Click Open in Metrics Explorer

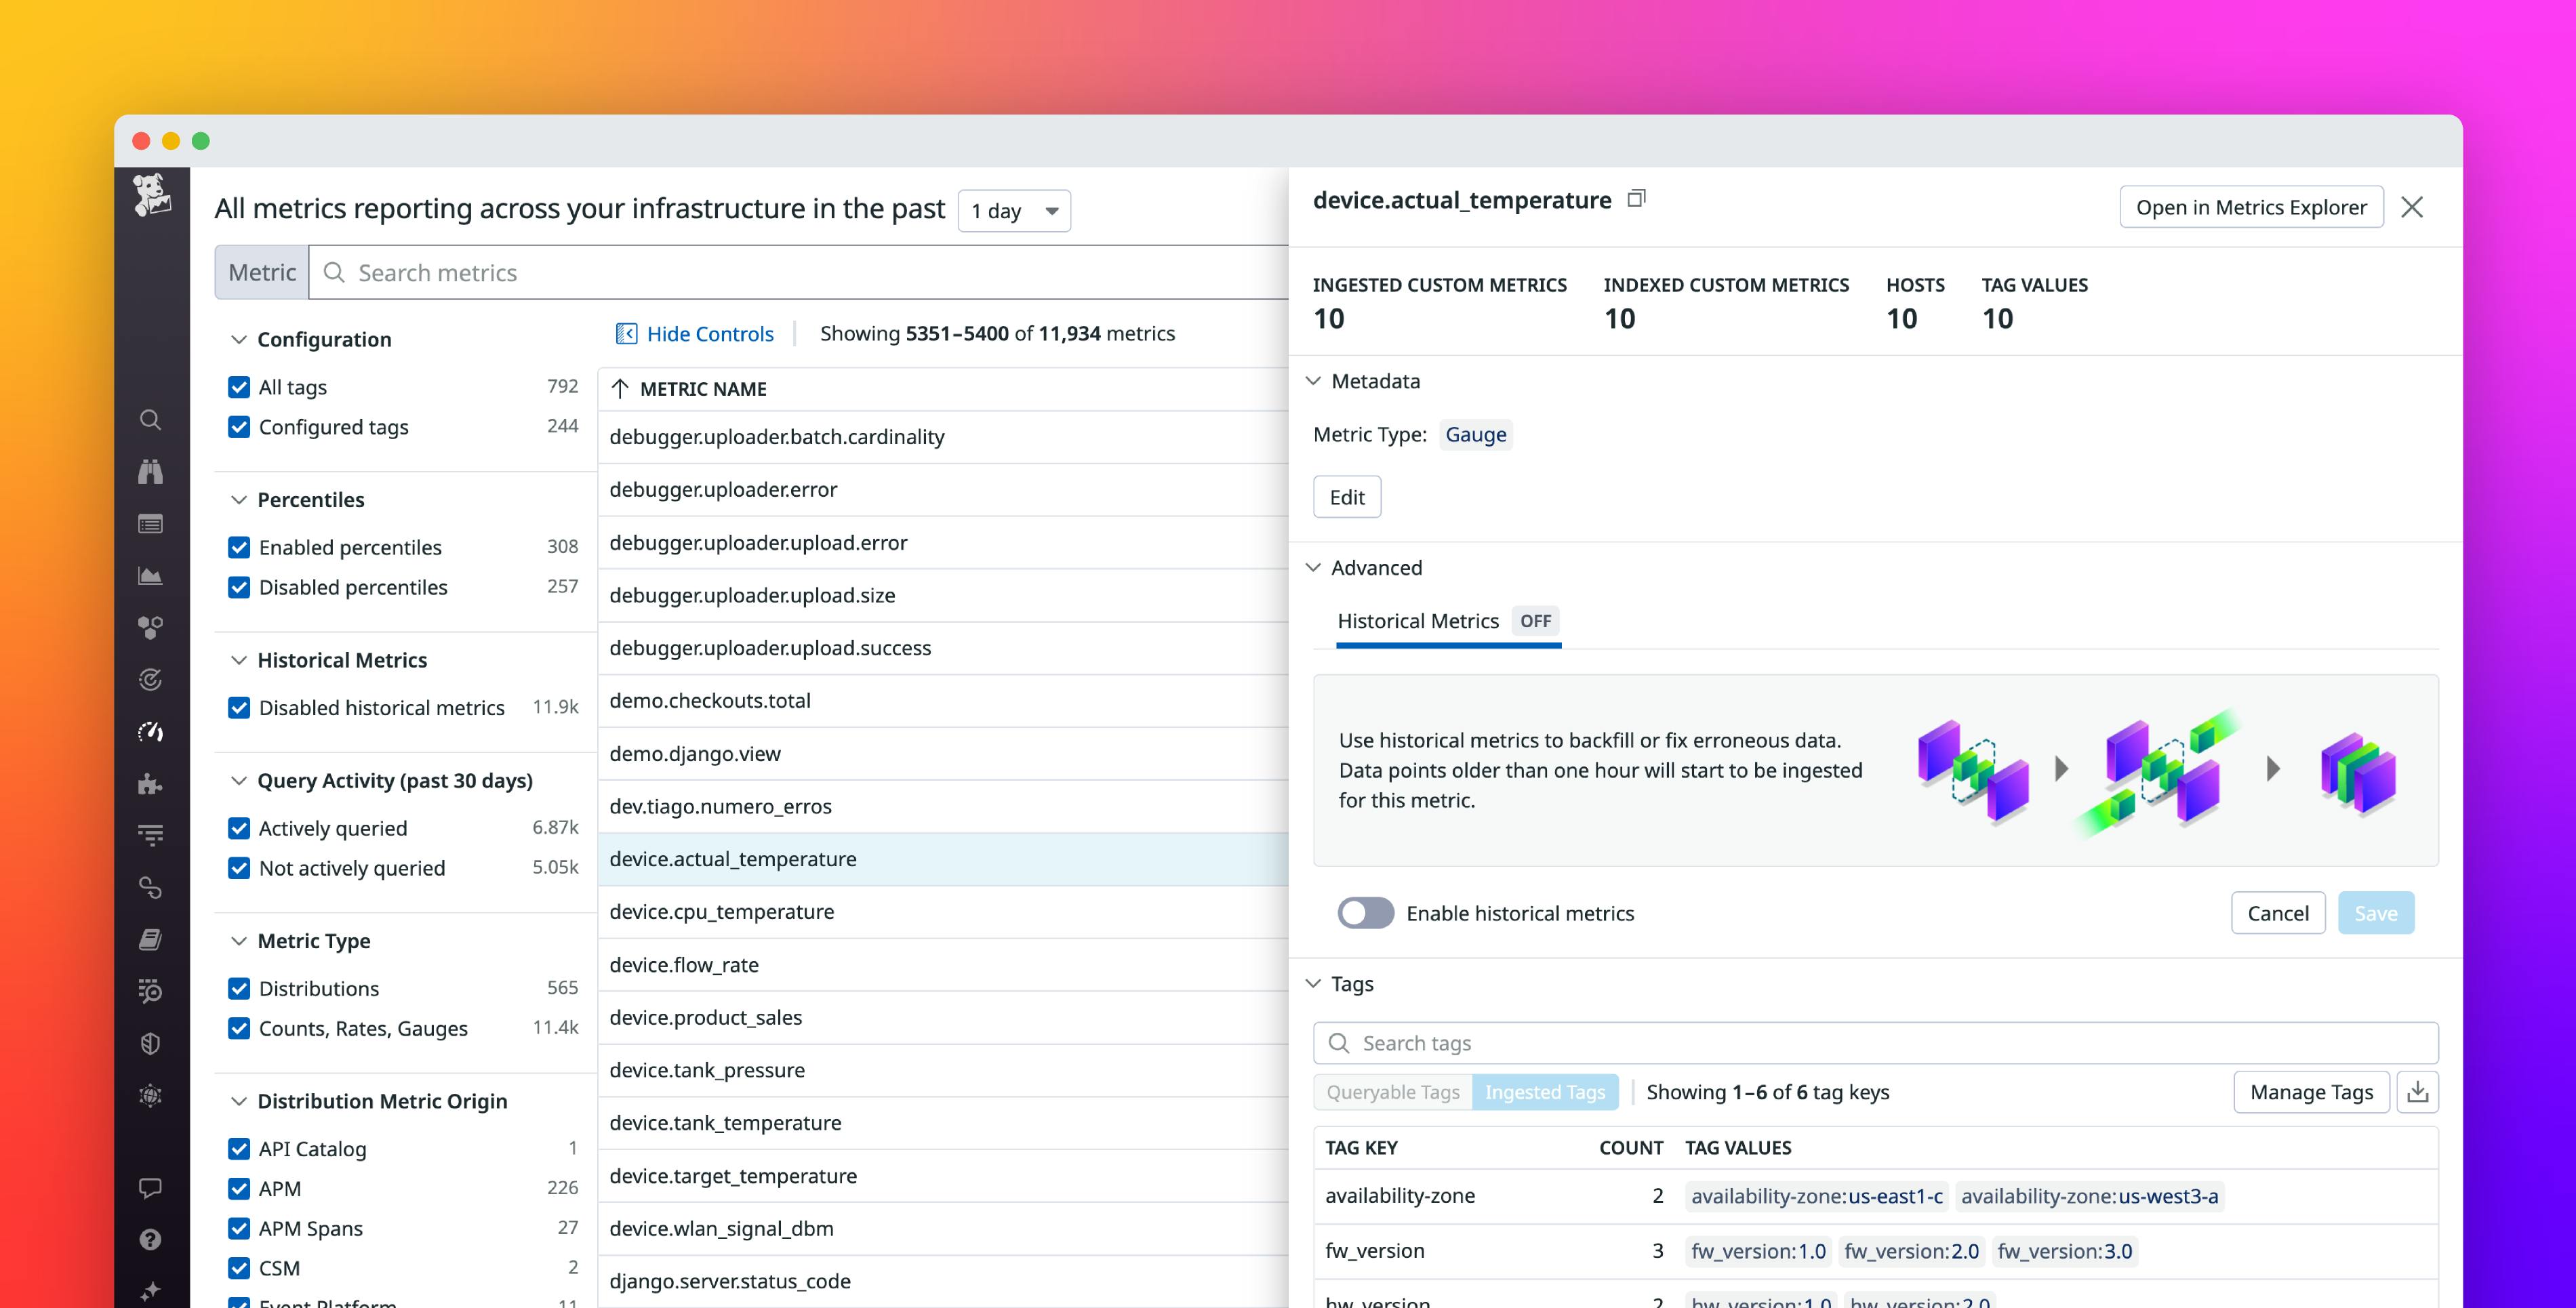coord(2251,207)
